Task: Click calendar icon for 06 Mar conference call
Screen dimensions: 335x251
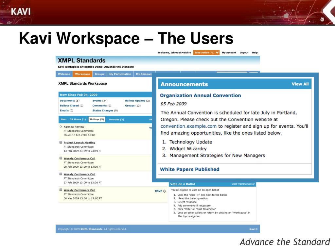Action: [x=61, y=190]
